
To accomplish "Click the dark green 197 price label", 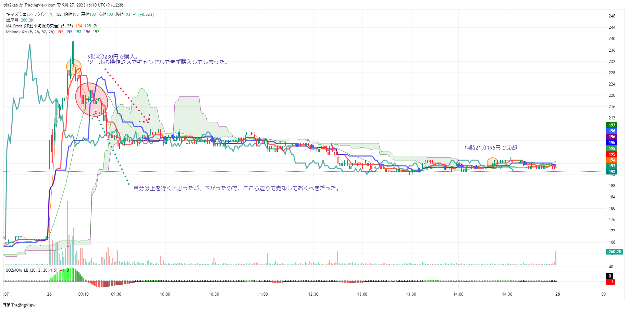I will point(612,125).
